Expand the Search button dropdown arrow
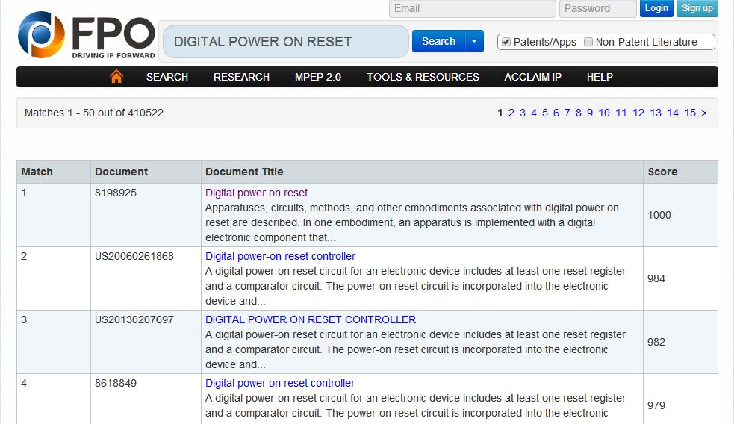This screenshot has width=734, height=424. [474, 42]
